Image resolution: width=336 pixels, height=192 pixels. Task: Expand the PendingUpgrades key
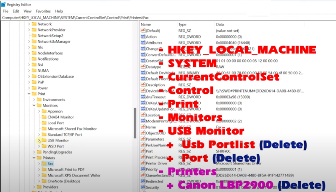click(x=34, y=152)
